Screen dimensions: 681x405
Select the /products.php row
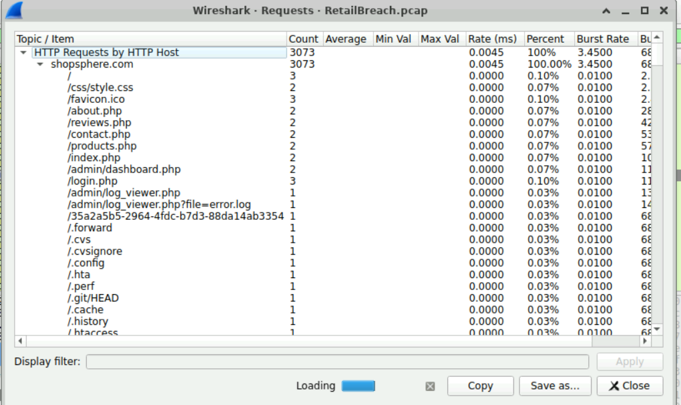coord(333,146)
